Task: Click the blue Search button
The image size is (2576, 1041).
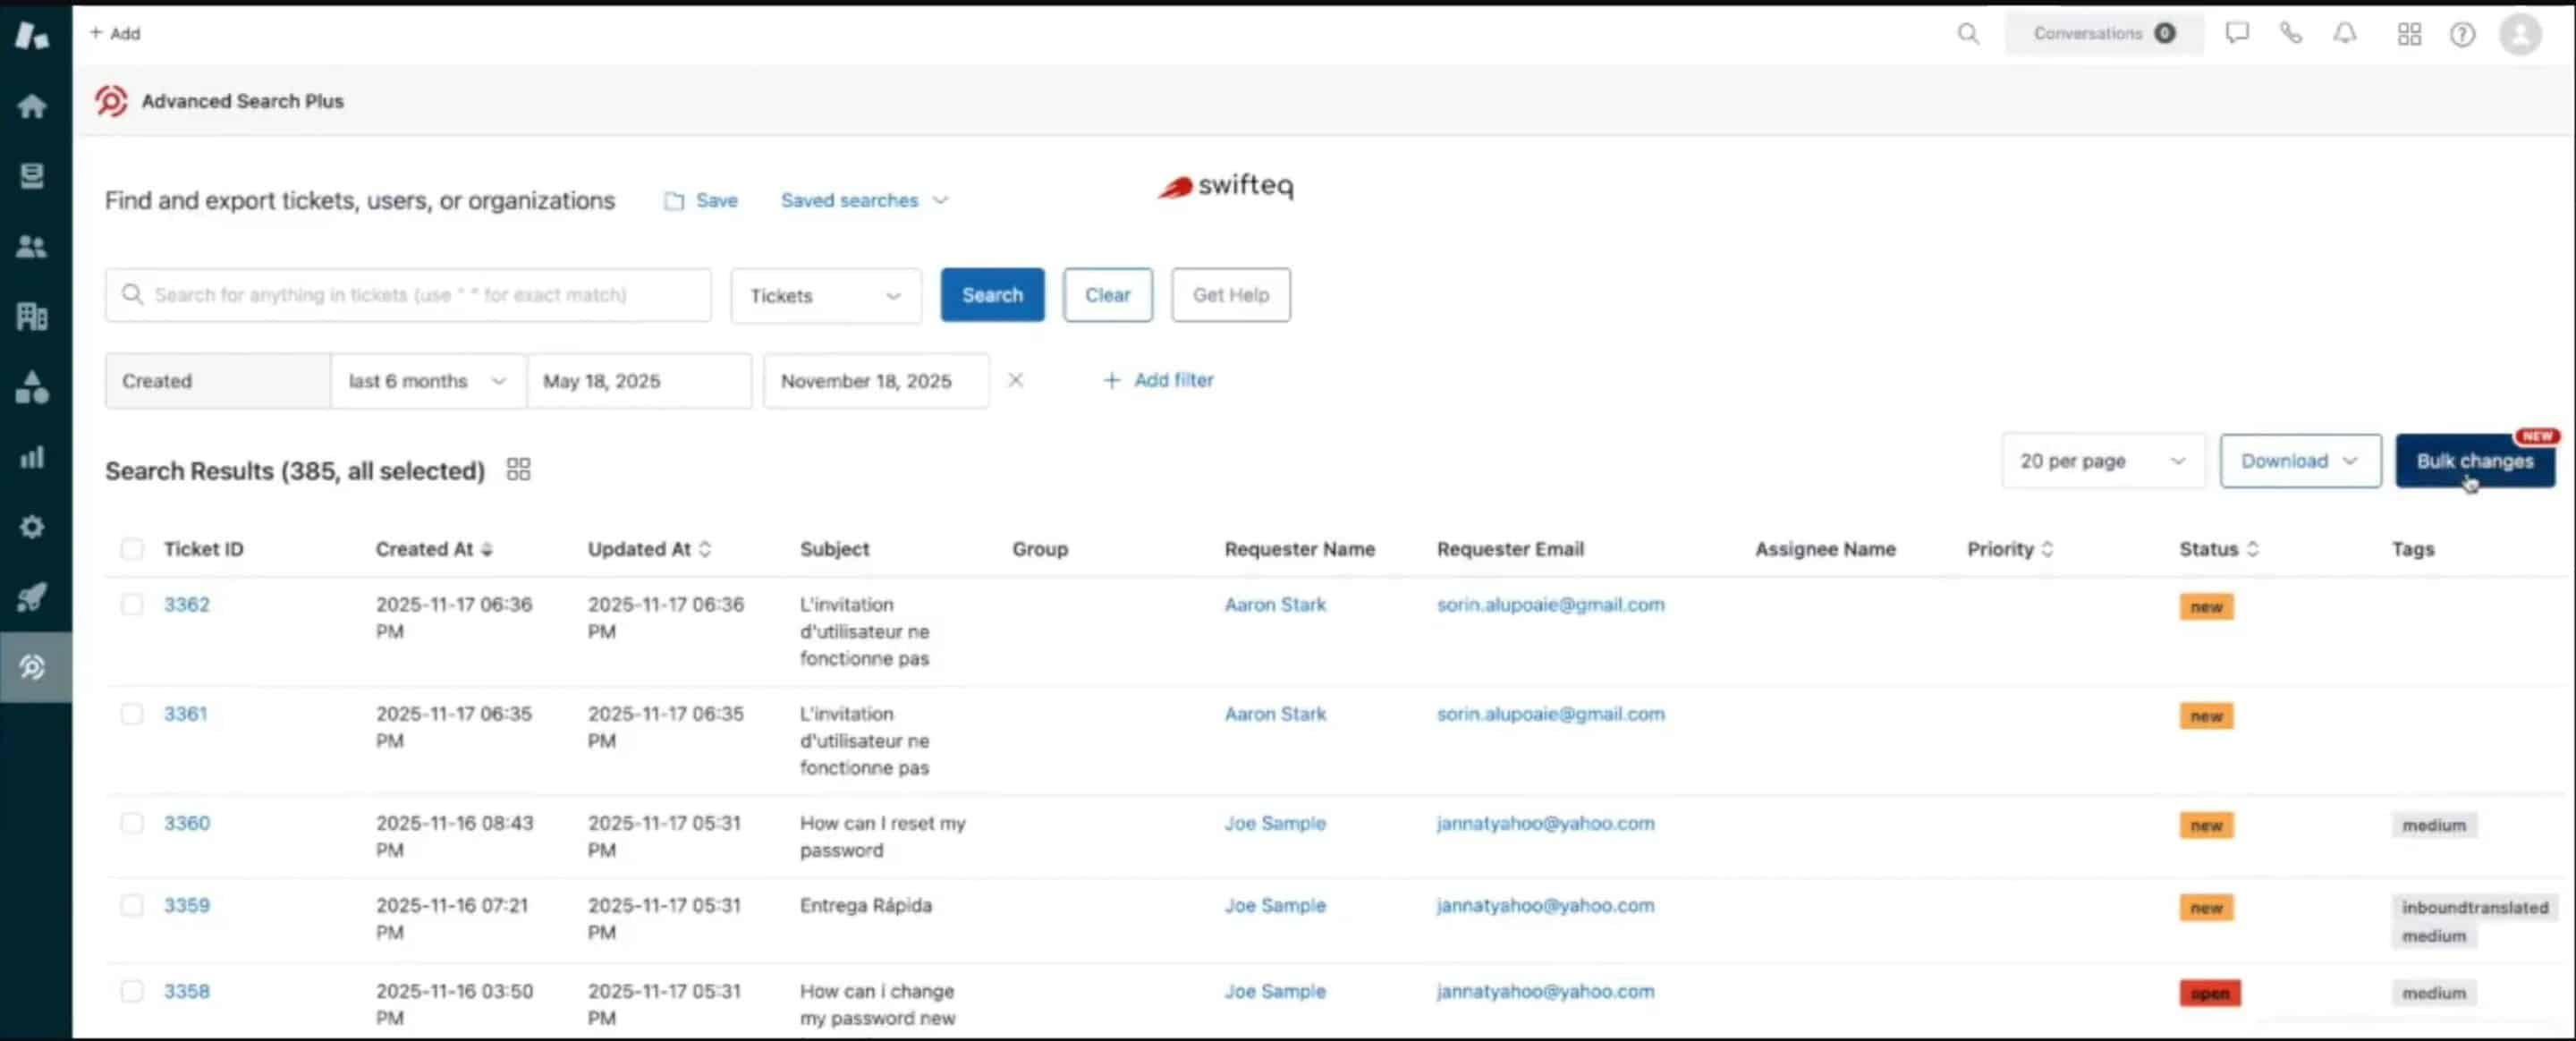Action: pos(992,295)
